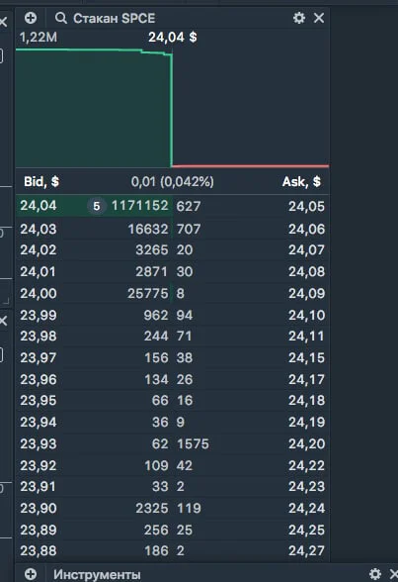
Task: Select ask price 24,07
Action: click(x=306, y=249)
